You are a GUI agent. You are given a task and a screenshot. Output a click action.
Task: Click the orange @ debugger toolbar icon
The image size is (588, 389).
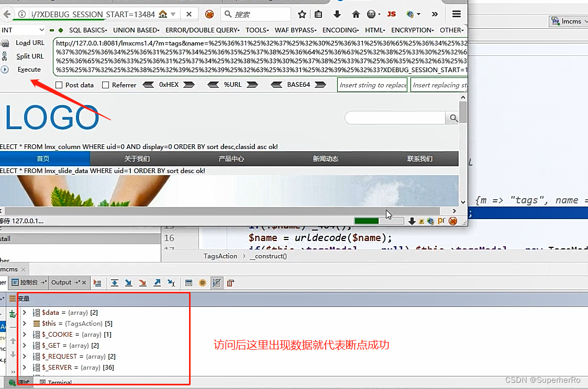203,283
